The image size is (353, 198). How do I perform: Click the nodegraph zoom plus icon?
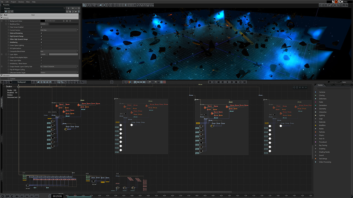pyautogui.click(x=303, y=87)
